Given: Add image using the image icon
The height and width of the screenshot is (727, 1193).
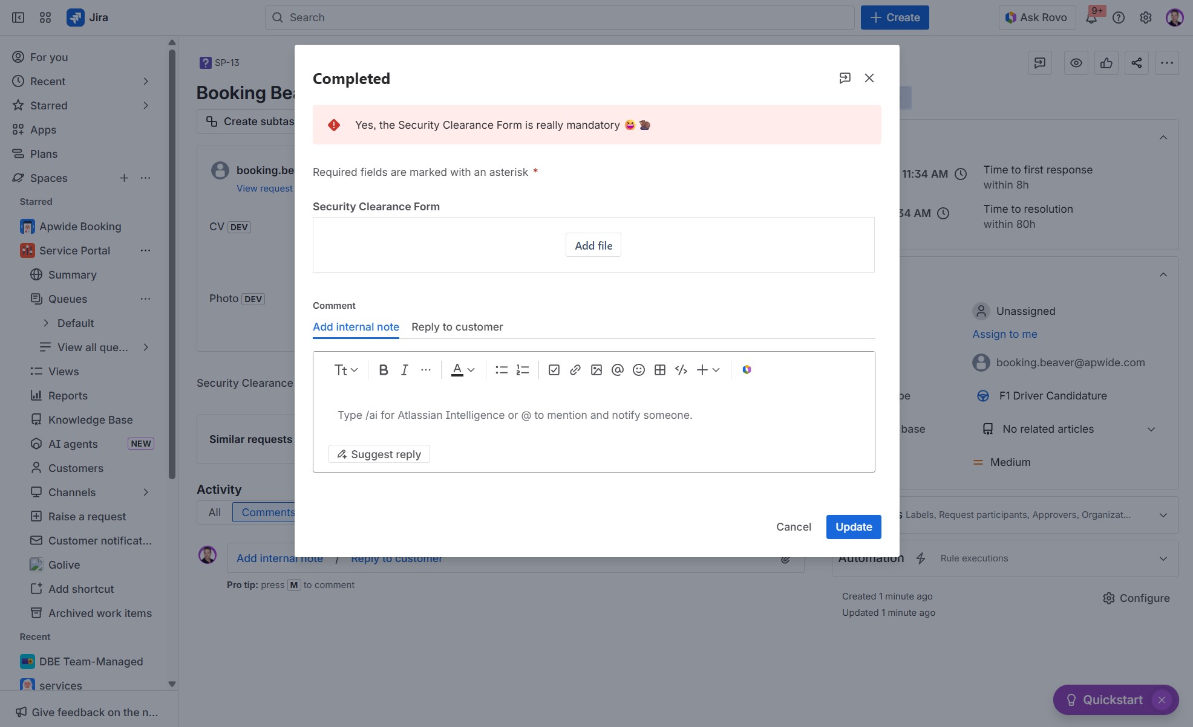Looking at the screenshot, I should 596,370.
